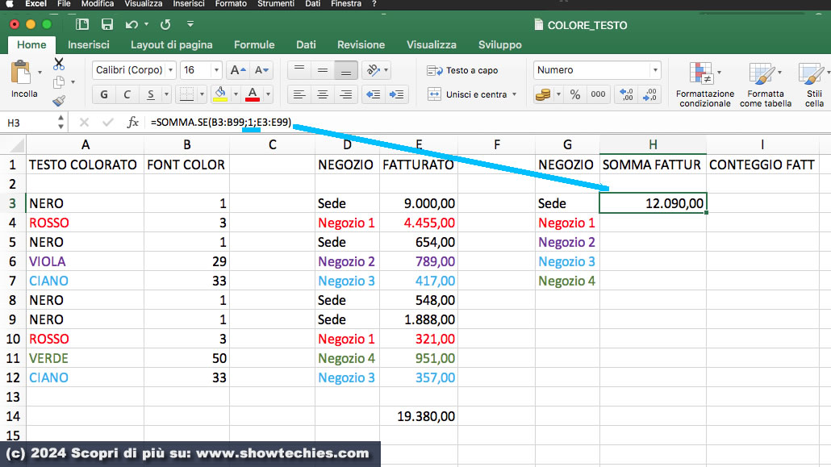The height and width of the screenshot is (467, 831).
Task: Select column H header
Action: (x=653, y=144)
